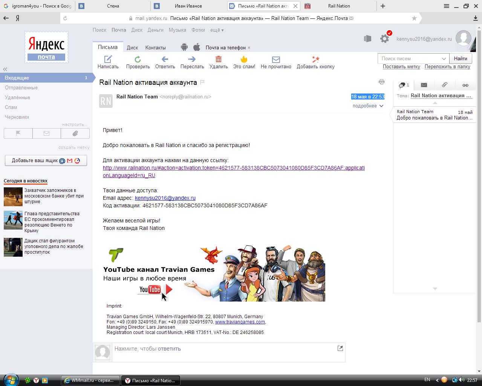The height and width of the screenshot is (386, 482).
Task: Open the account menu kennysu2016@yandex.ru
Action: pyautogui.click(x=424, y=39)
